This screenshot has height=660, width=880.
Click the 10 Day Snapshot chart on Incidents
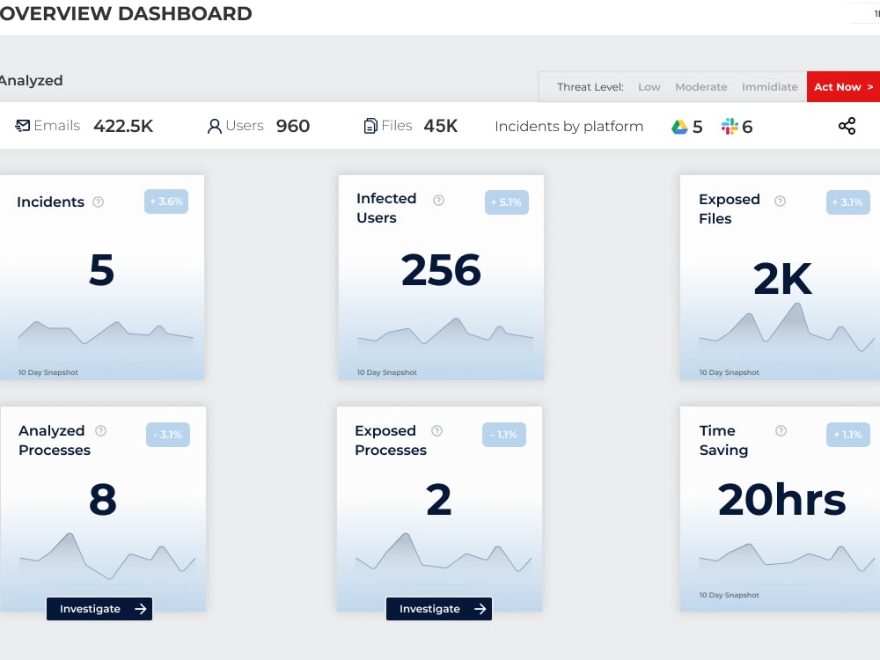click(x=103, y=337)
